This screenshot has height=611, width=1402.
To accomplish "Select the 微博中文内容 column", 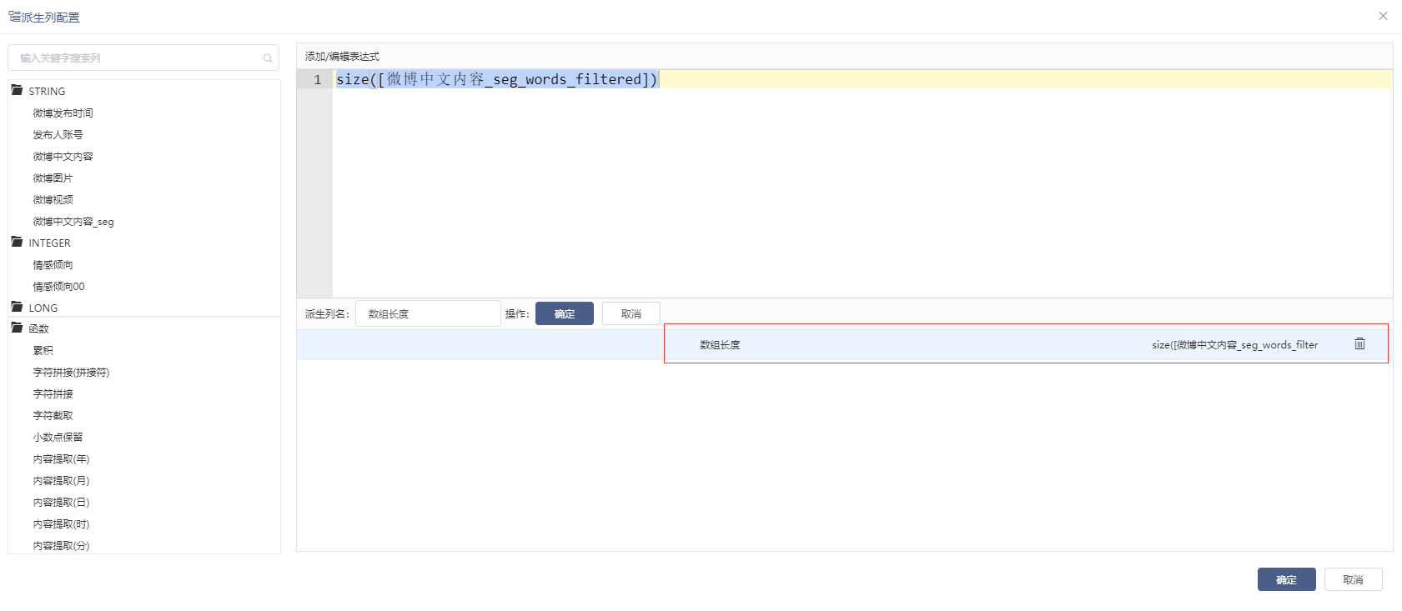I will [x=63, y=156].
